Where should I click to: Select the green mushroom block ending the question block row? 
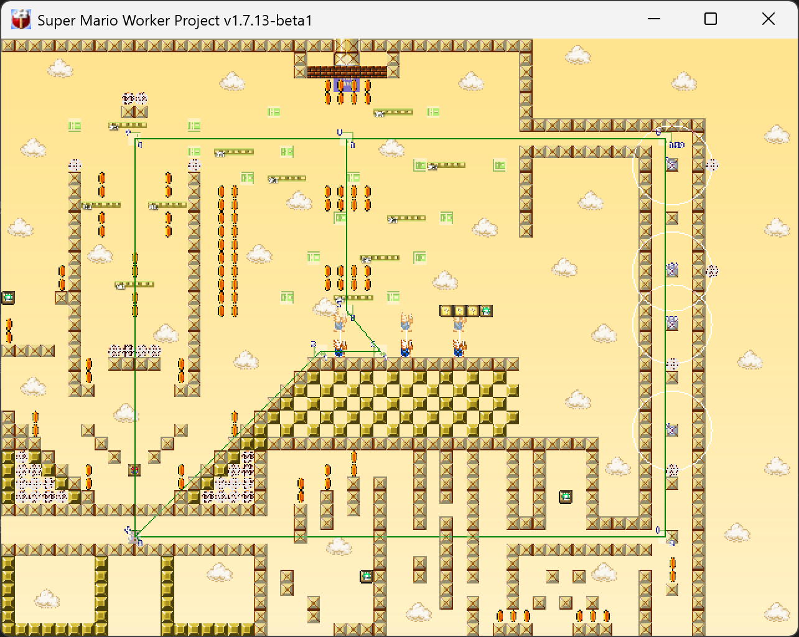486,310
